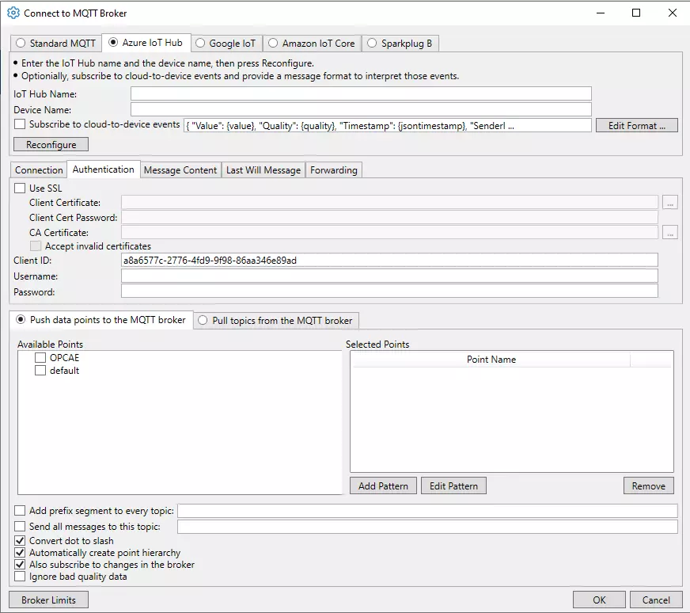Uncheck Automatically create point hierarchy
Viewport: 690px width, 613px height.
[x=20, y=552]
